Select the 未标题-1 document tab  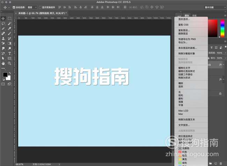[42, 13]
